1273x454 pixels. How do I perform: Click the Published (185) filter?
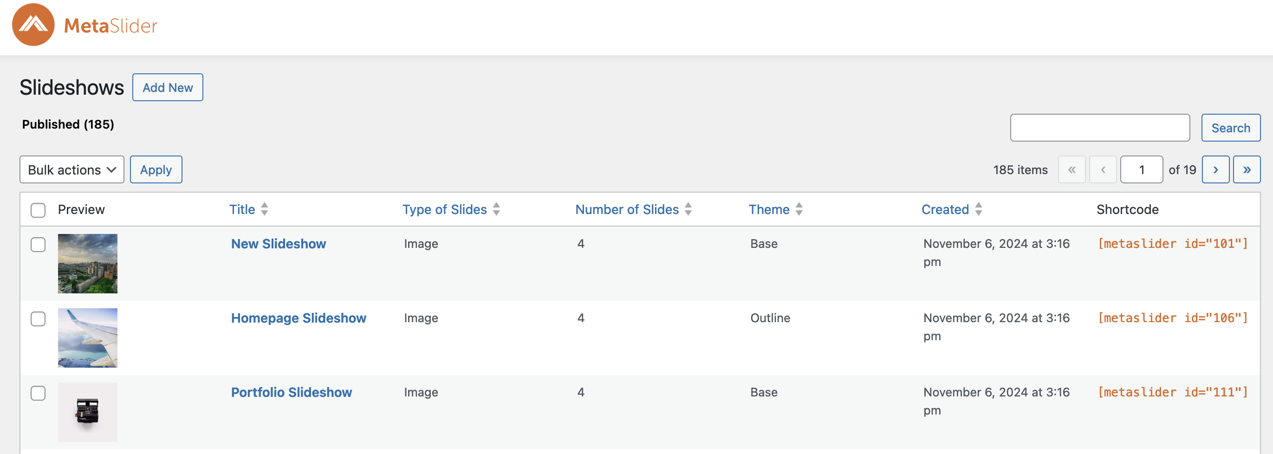pyautogui.click(x=68, y=124)
